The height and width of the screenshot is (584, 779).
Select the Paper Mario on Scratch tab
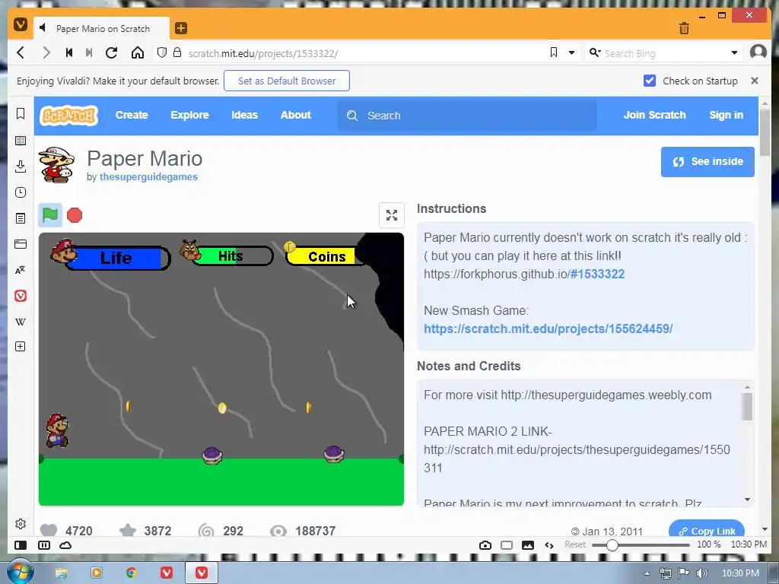pos(102,28)
